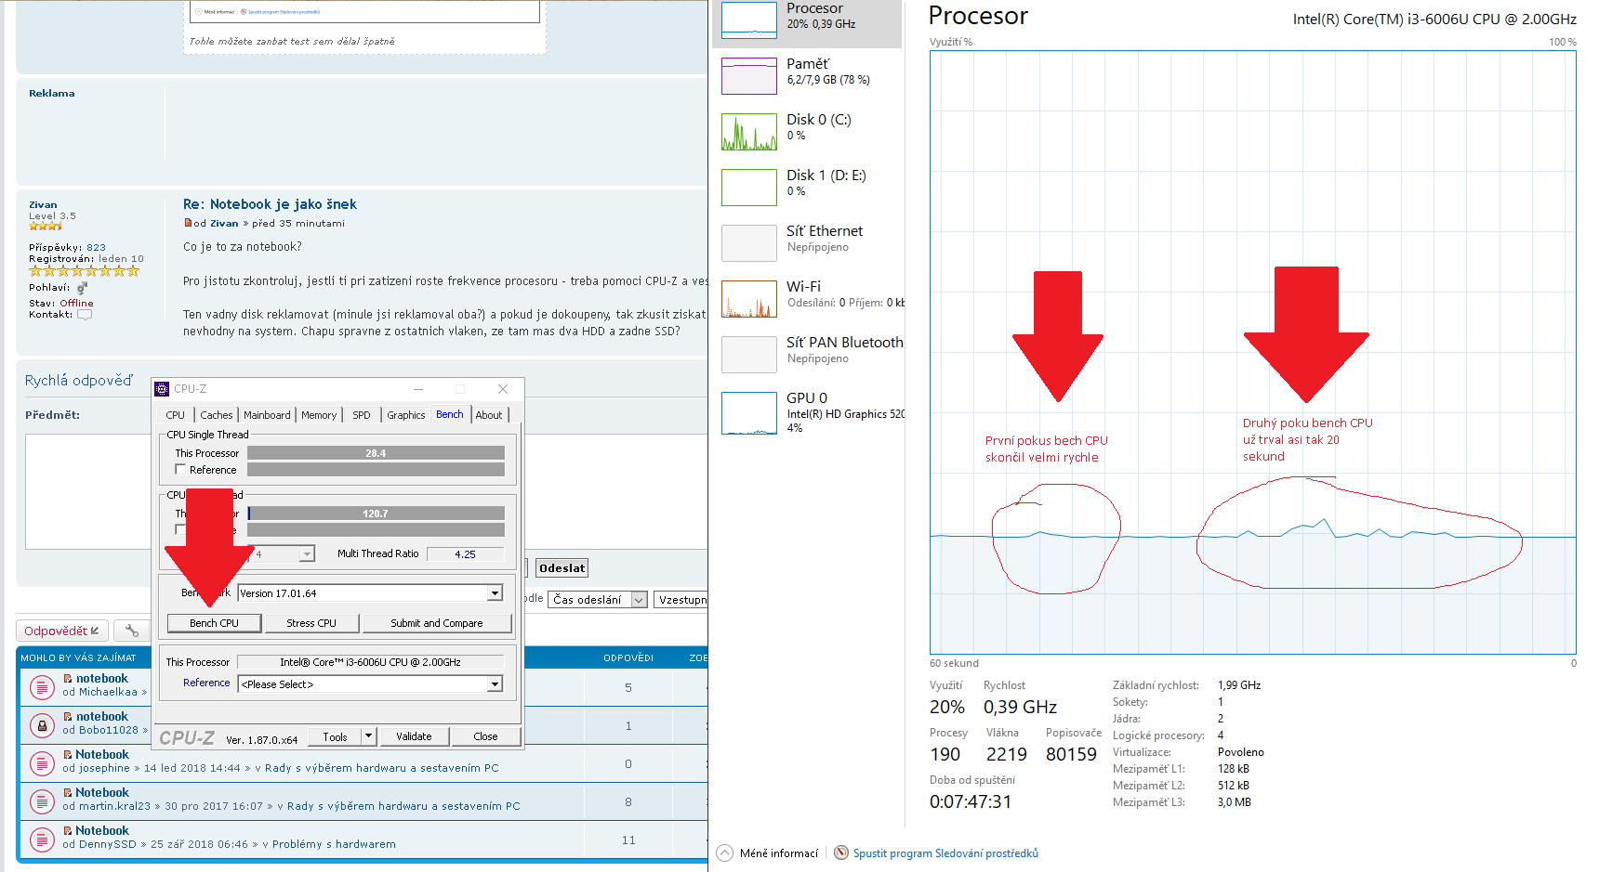Viewport: 1599px width, 872px height.
Task: Click the Processor mini graph thumbnail in Task Manager
Action: 749,20
